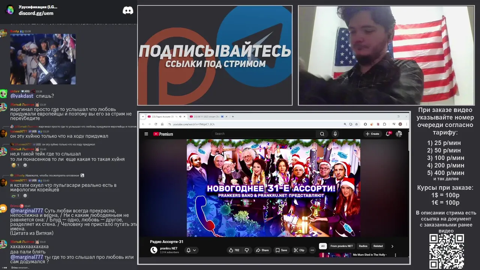Select the All filter chip
The width and height of the screenshot is (480, 270).
coord(322,246)
